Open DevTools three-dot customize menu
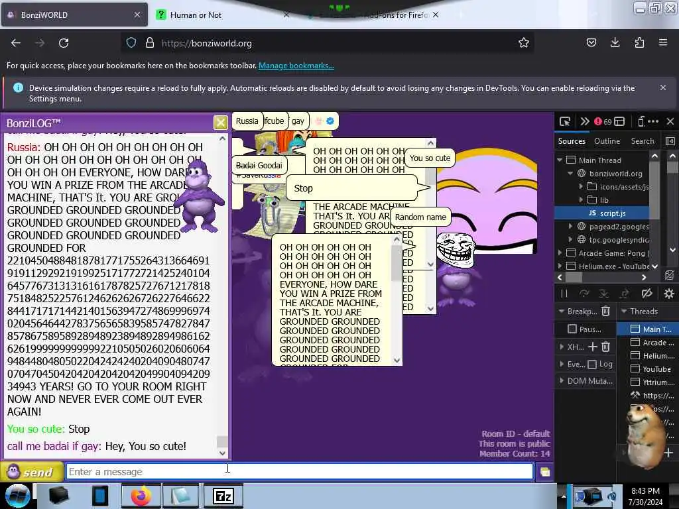 pyautogui.click(x=653, y=122)
